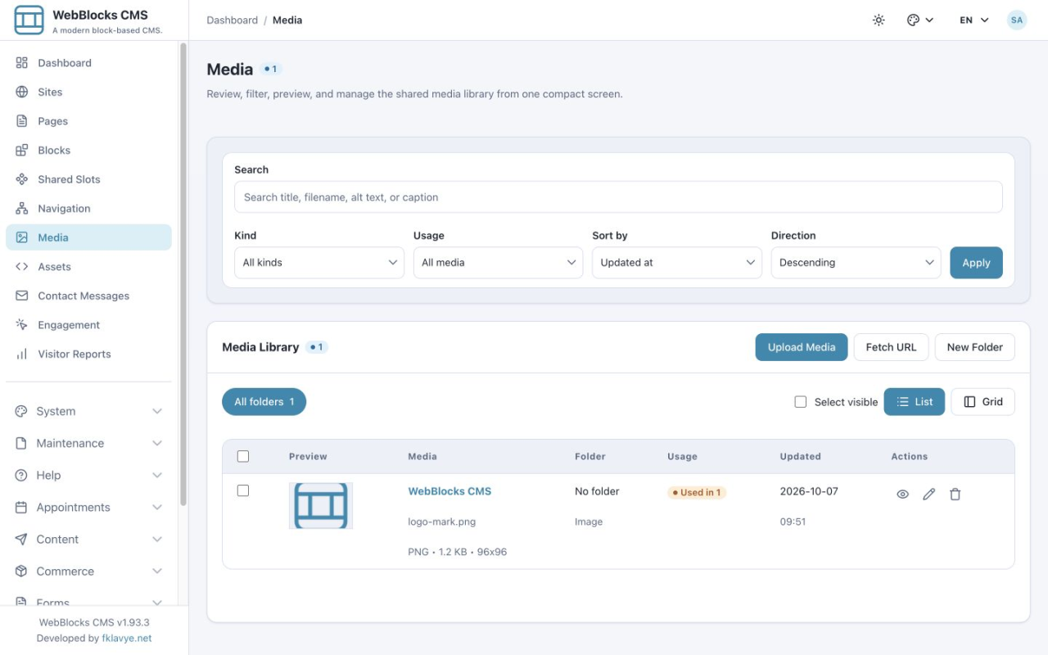Click the No folder cell text

click(597, 491)
